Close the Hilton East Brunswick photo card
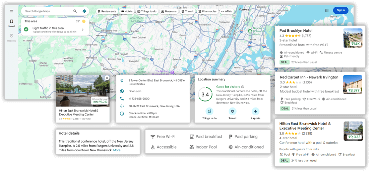Screen dimensions: 372x173 tap(107, 78)
